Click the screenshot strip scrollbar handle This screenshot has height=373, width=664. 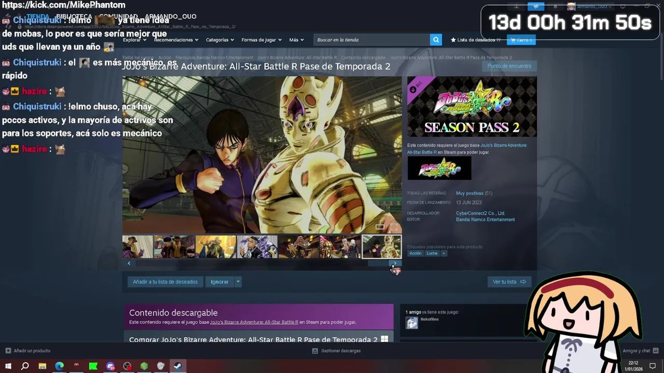coord(378,263)
